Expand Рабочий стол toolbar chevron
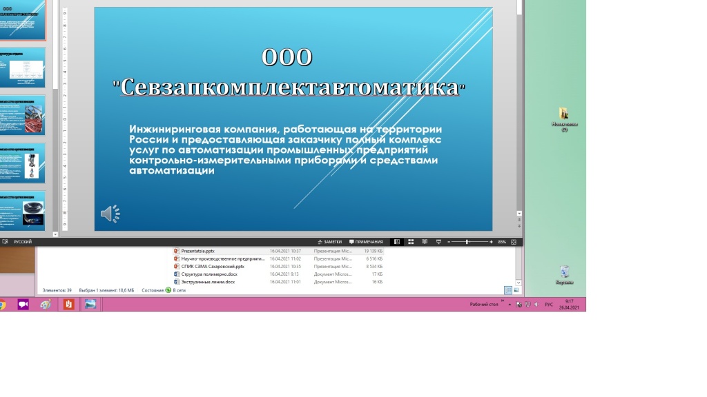This screenshot has width=707, height=397. coord(503,301)
